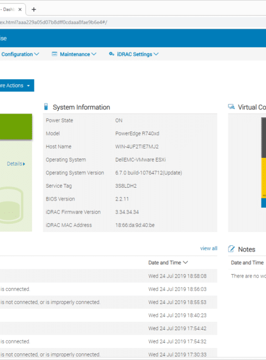Sort by the Date and Time column

point(168,263)
